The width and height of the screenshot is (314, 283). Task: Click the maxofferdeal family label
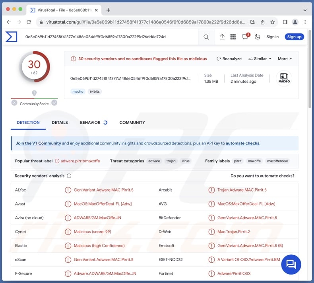click(x=277, y=161)
